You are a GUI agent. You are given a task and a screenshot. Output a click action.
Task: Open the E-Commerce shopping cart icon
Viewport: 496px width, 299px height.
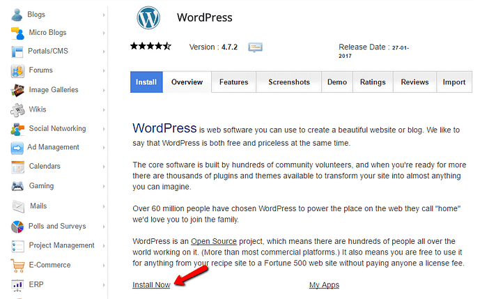point(17,265)
